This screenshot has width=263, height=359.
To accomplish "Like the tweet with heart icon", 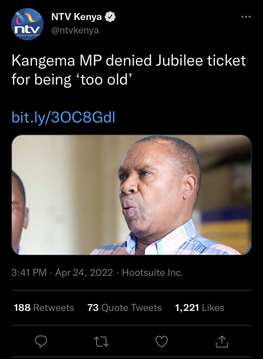I will point(162,341).
